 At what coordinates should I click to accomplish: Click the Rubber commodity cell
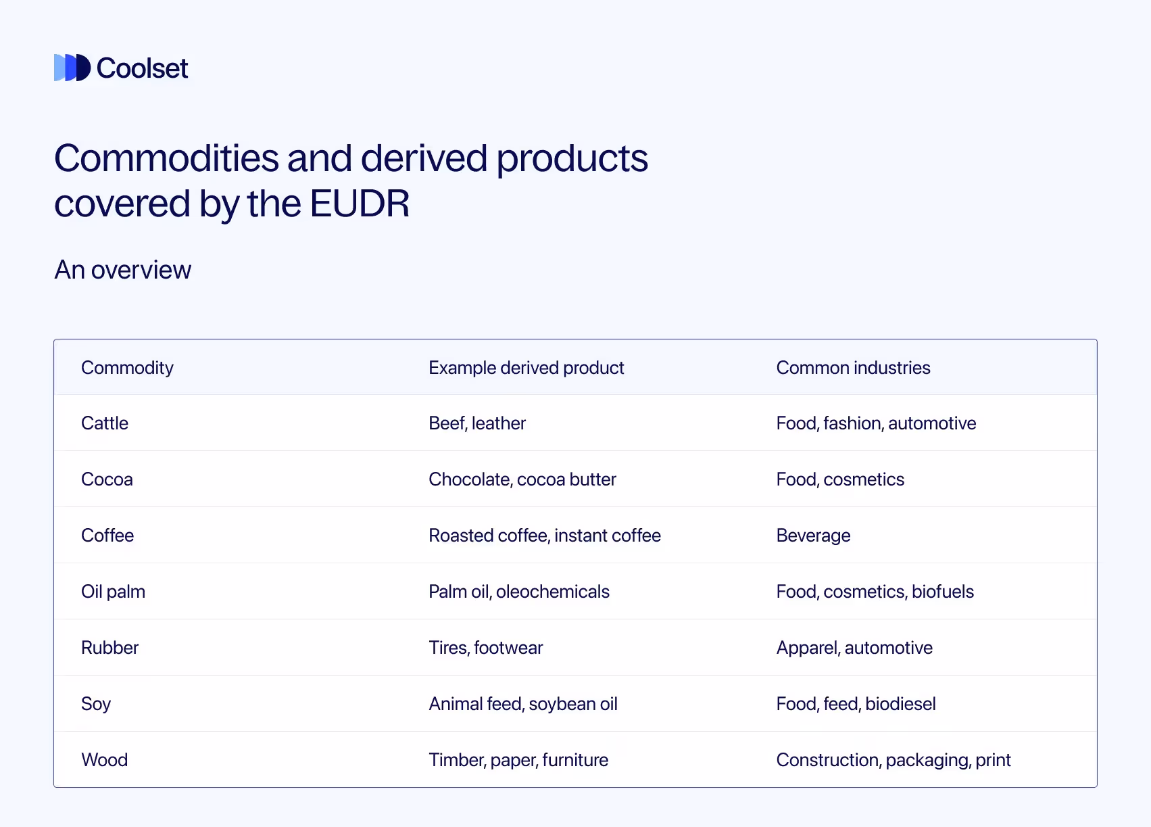pos(109,648)
